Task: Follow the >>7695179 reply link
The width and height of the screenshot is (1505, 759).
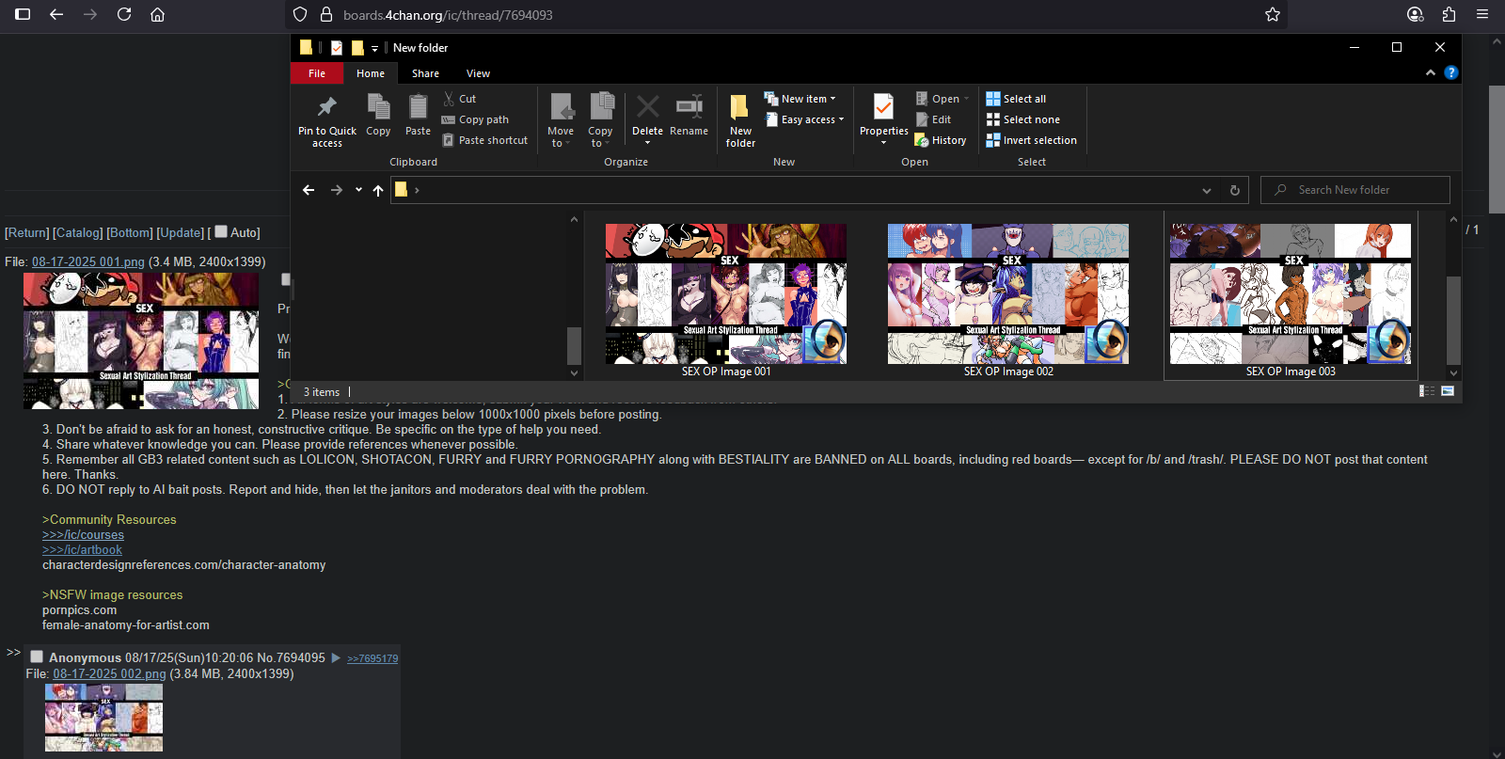Action: 372,658
